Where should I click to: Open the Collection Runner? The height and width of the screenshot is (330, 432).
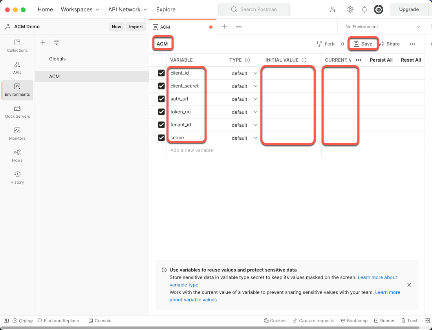pyautogui.click(x=384, y=321)
